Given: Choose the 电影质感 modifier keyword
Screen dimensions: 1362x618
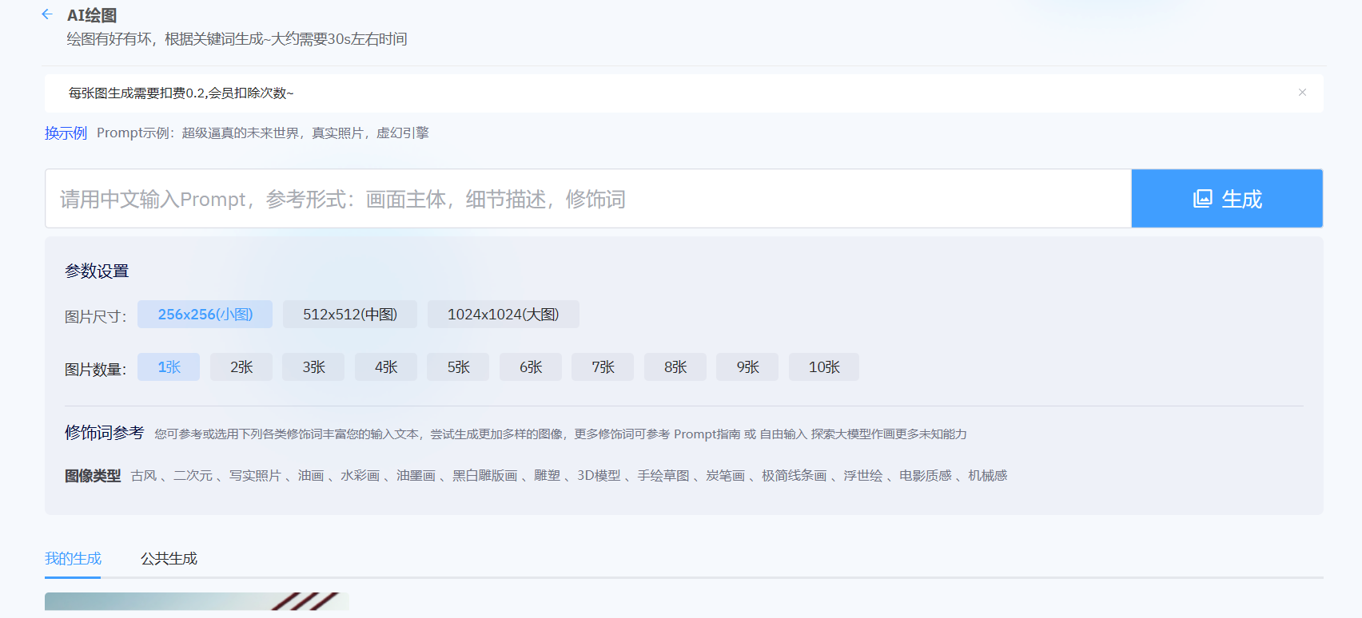Looking at the screenshot, I should tap(925, 476).
